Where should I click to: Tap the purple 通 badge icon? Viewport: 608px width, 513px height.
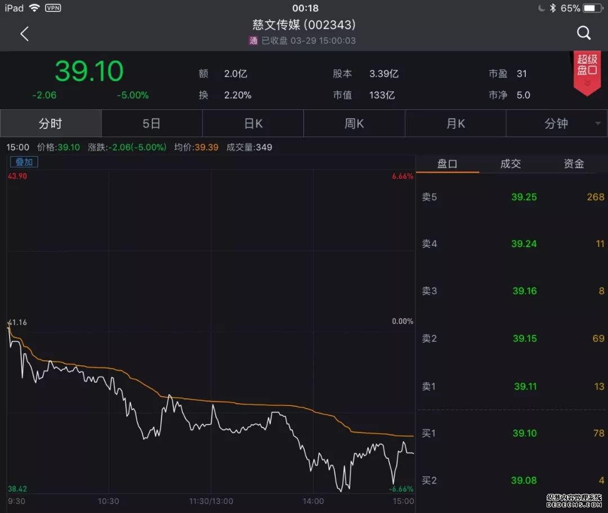coord(253,41)
